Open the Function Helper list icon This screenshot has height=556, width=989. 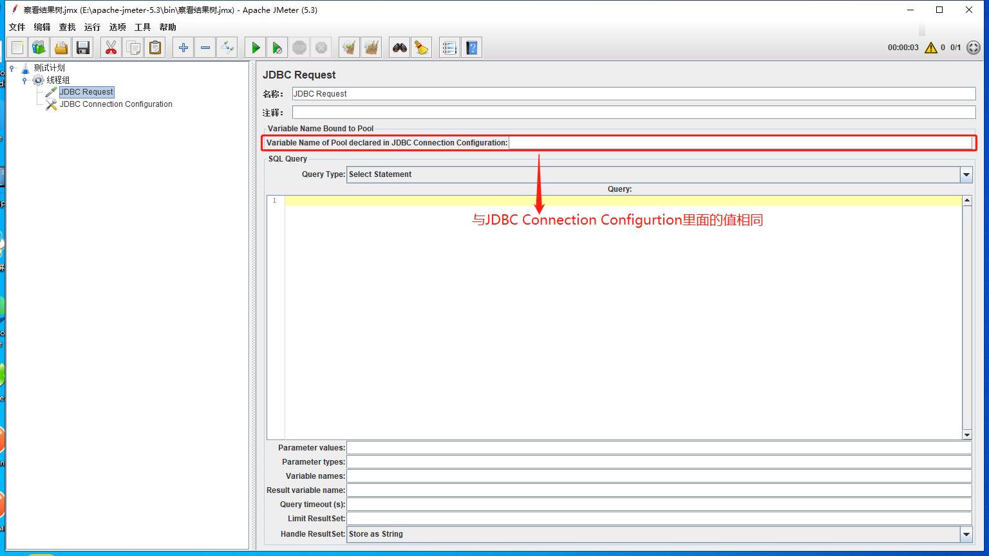449,48
